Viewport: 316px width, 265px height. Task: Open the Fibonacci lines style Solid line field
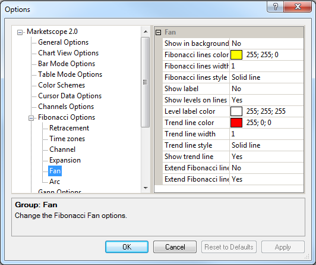267,77
